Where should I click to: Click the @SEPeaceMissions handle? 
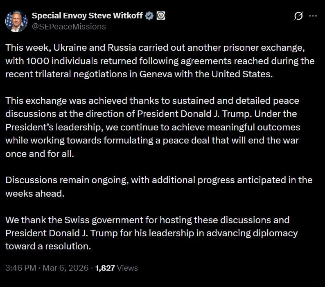(x=68, y=27)
